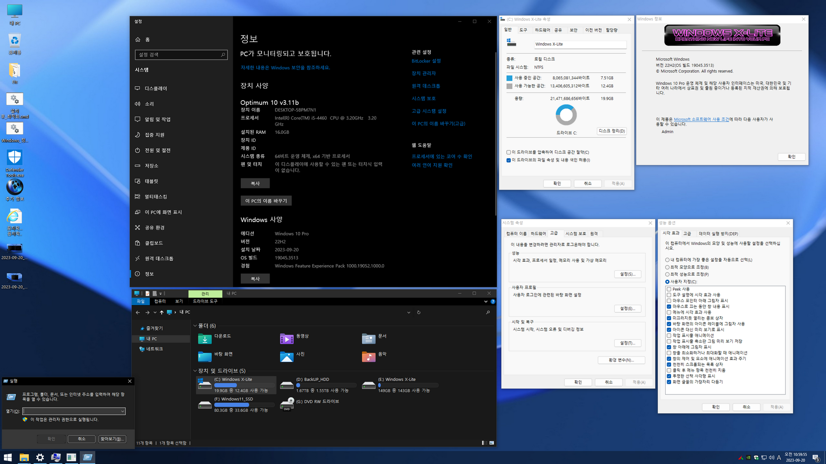Collapse the 장치 및 드라이브 (5) group
This screenshot has height=464, width=826.
195,371
